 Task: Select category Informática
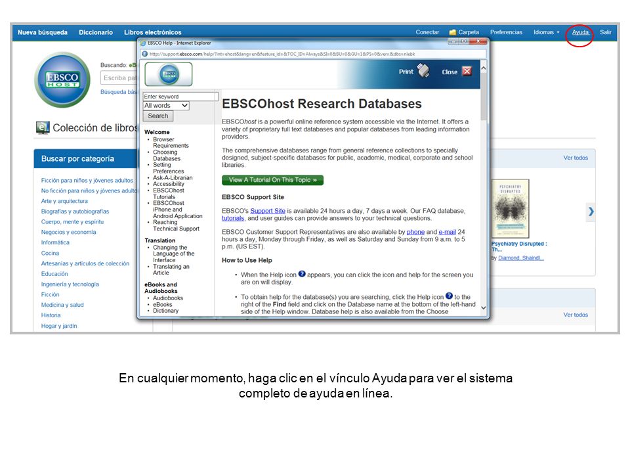pos(55,242)
